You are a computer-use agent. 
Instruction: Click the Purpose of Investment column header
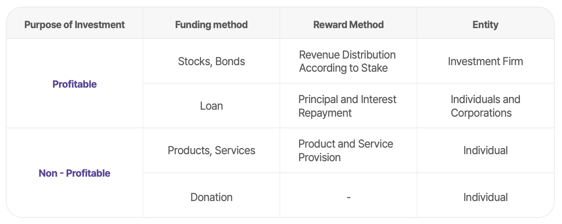click(x=74, y=24)
